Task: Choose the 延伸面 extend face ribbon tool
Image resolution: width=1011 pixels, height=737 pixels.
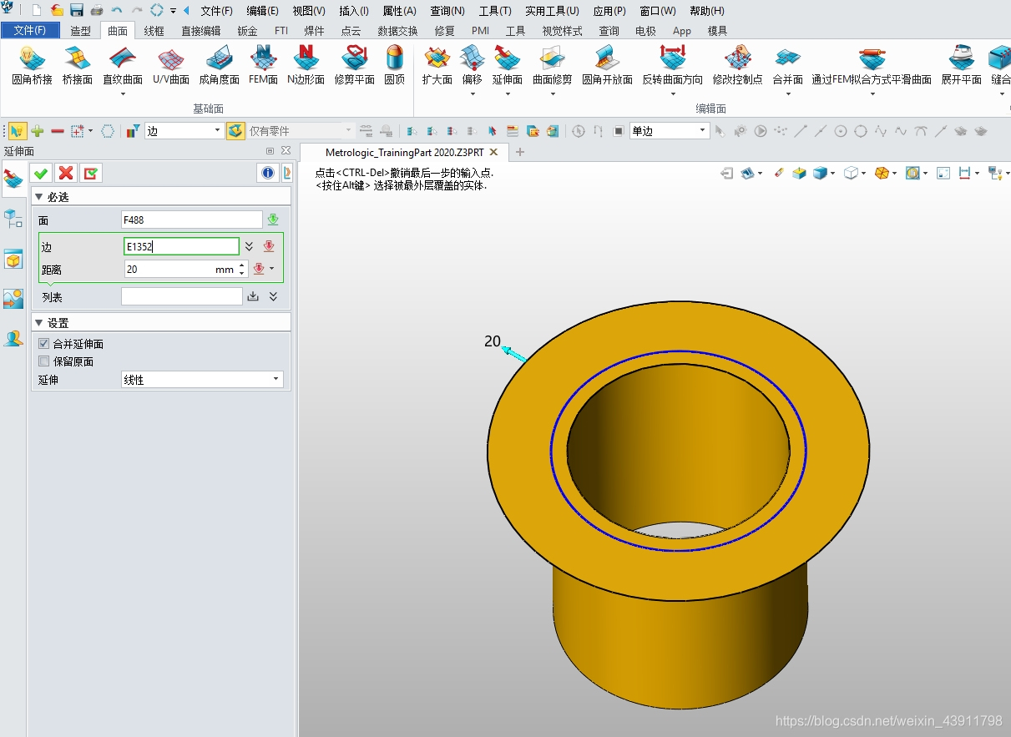Action: [507, 66]
